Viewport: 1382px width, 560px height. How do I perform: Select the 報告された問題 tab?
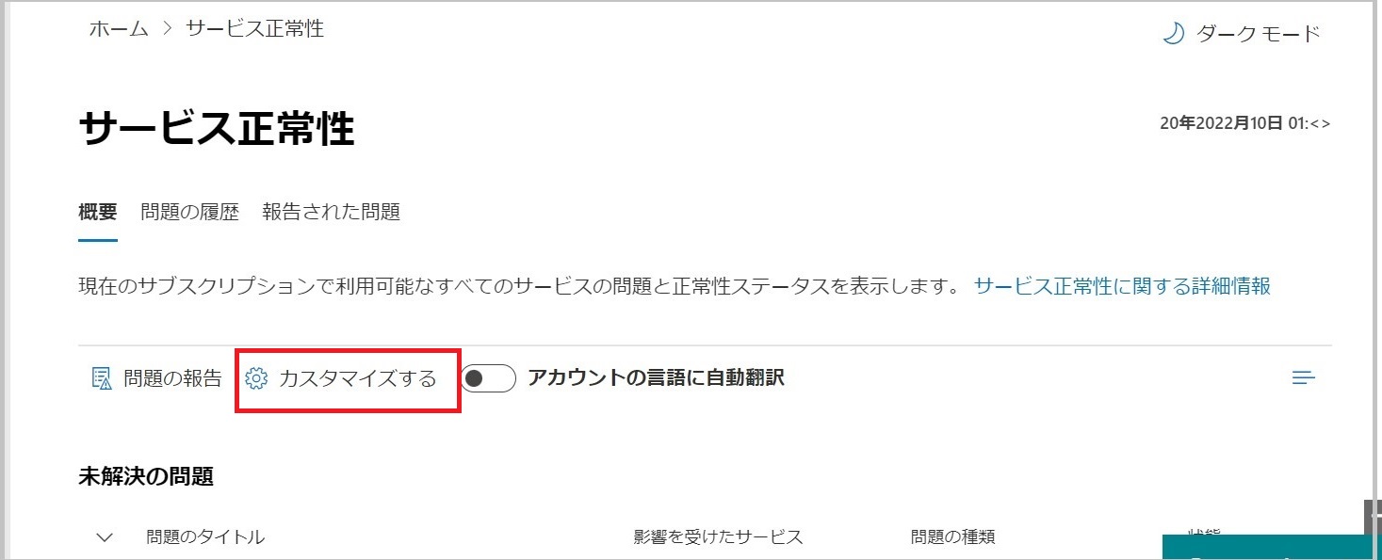[x=331, y=212]
